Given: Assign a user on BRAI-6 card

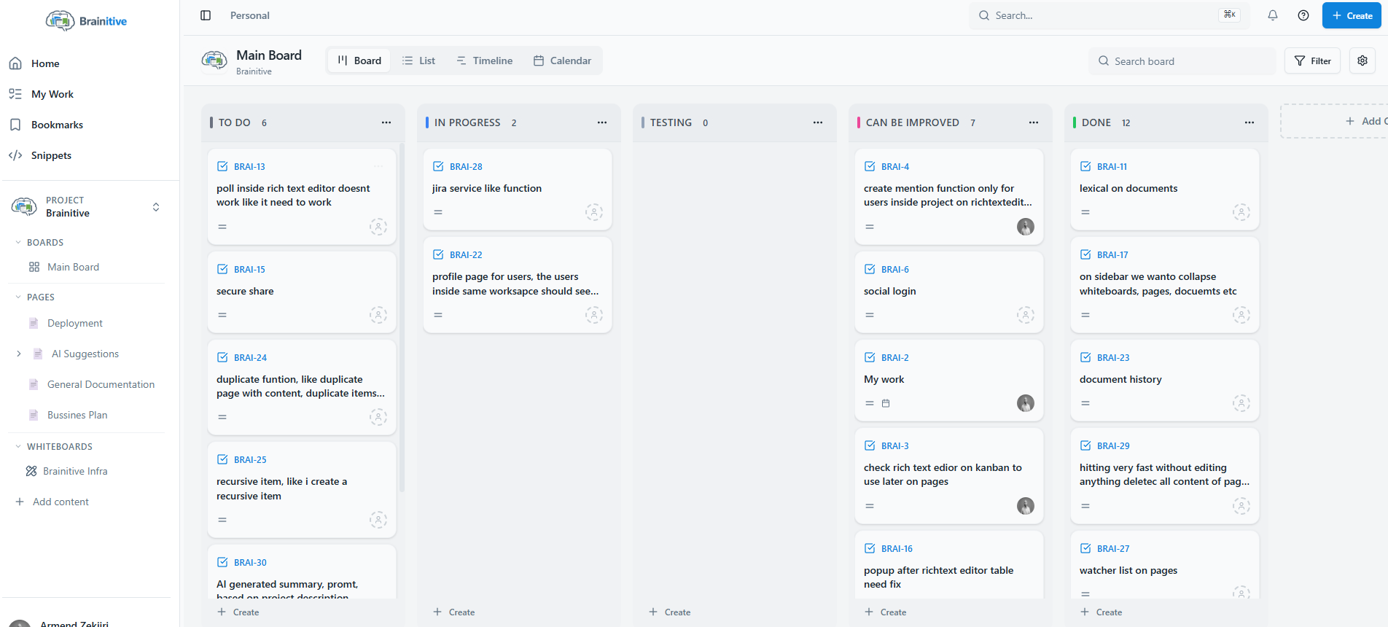Looking at the screenshot, I should [x=1026, y=315].
